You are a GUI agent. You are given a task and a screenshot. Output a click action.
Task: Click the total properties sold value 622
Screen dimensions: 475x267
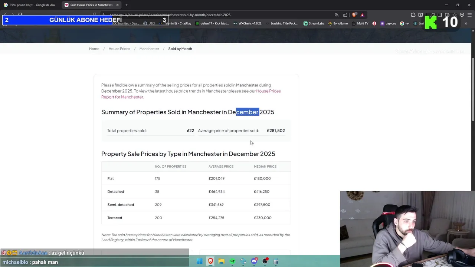coord(190,131)
